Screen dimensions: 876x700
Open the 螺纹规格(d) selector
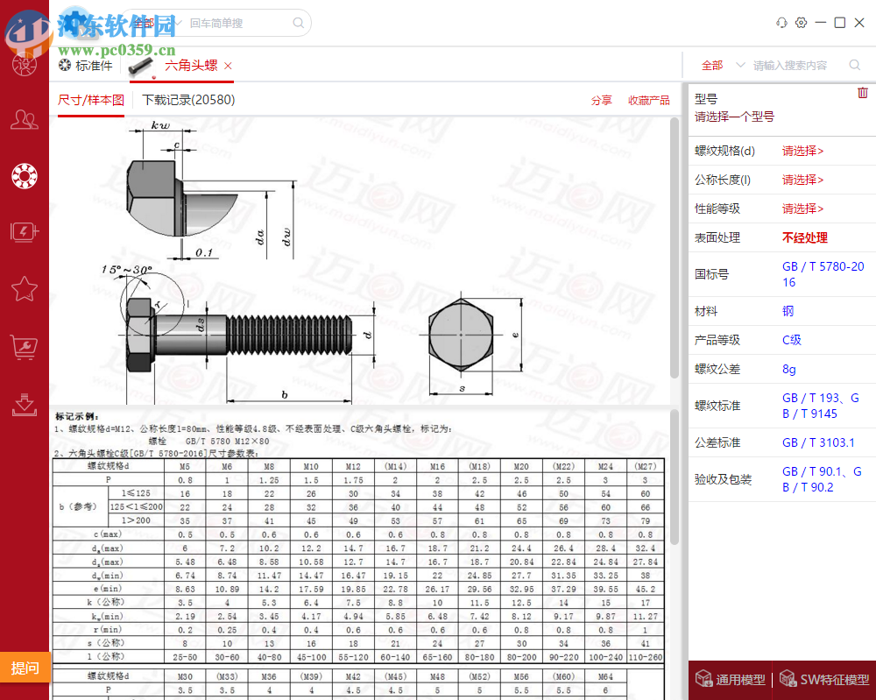tap(803, 151)
